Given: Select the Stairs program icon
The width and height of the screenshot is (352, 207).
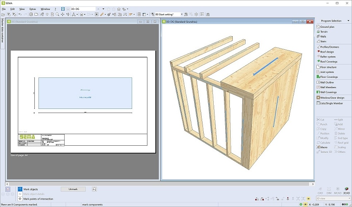Looking at the screenshot, I should point(323,41).
